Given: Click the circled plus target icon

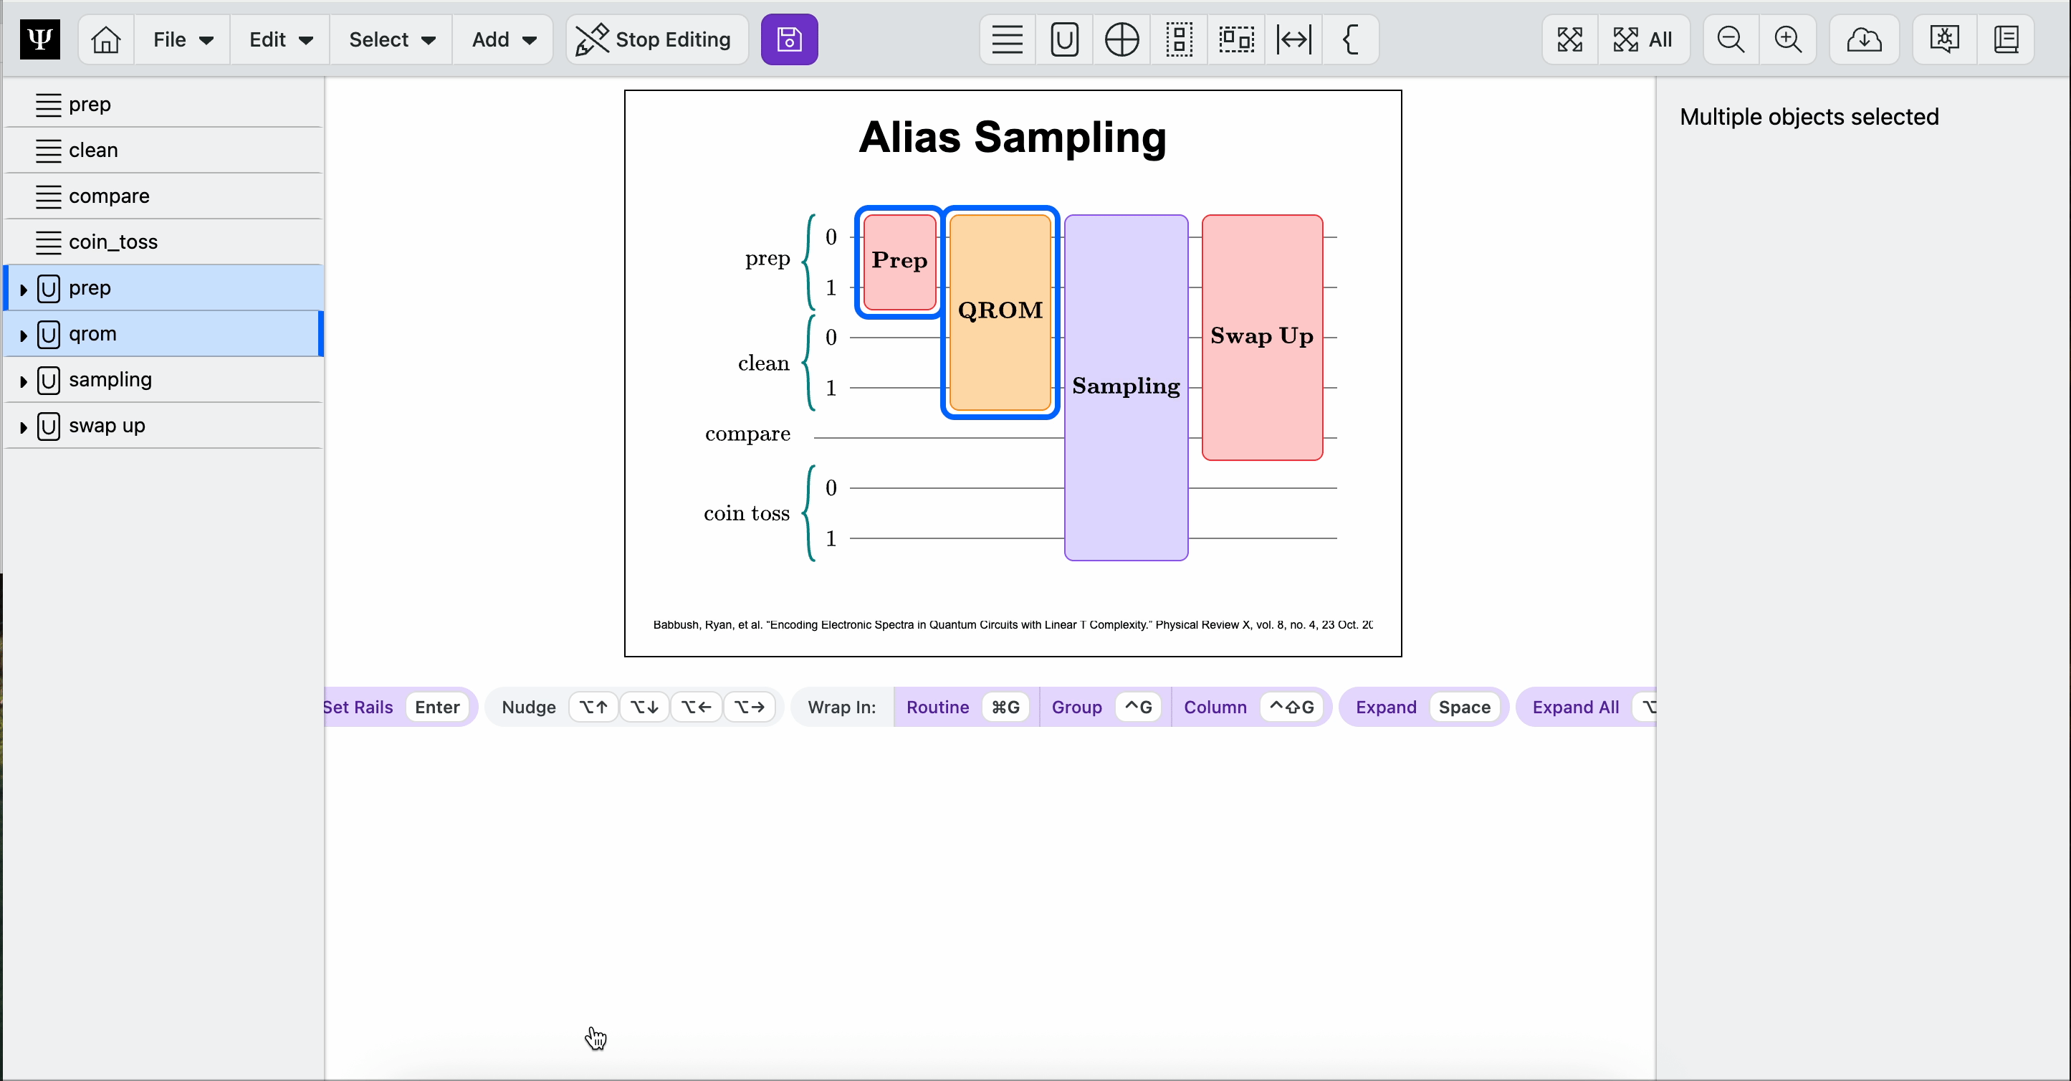Looking at the screenshot, I should (1121, 39).
